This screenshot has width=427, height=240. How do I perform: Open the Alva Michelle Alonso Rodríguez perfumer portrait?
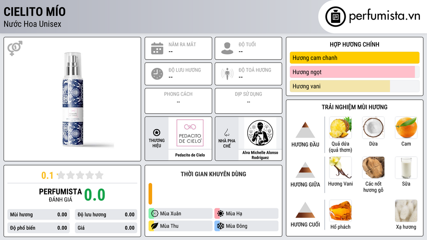(260, 133)
